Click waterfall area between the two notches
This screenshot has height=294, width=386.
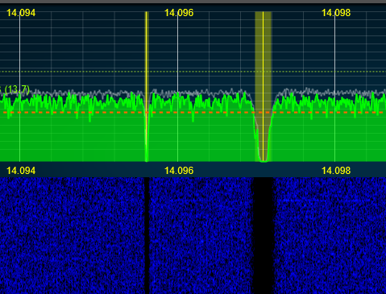coord(201,235)
